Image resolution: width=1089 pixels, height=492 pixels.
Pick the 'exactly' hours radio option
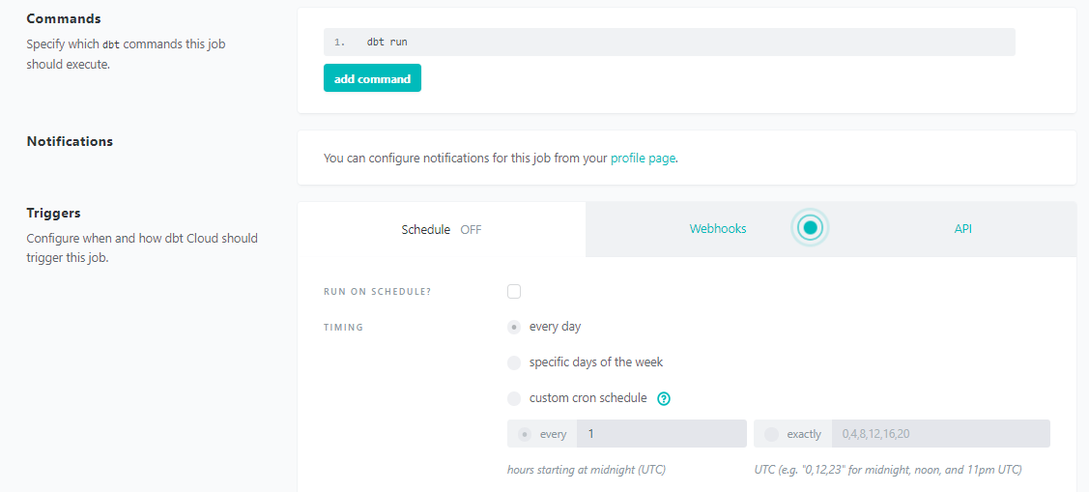771,434
